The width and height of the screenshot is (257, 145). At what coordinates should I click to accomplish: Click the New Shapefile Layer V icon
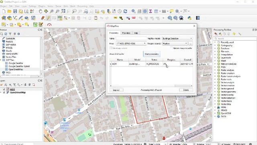15,18
